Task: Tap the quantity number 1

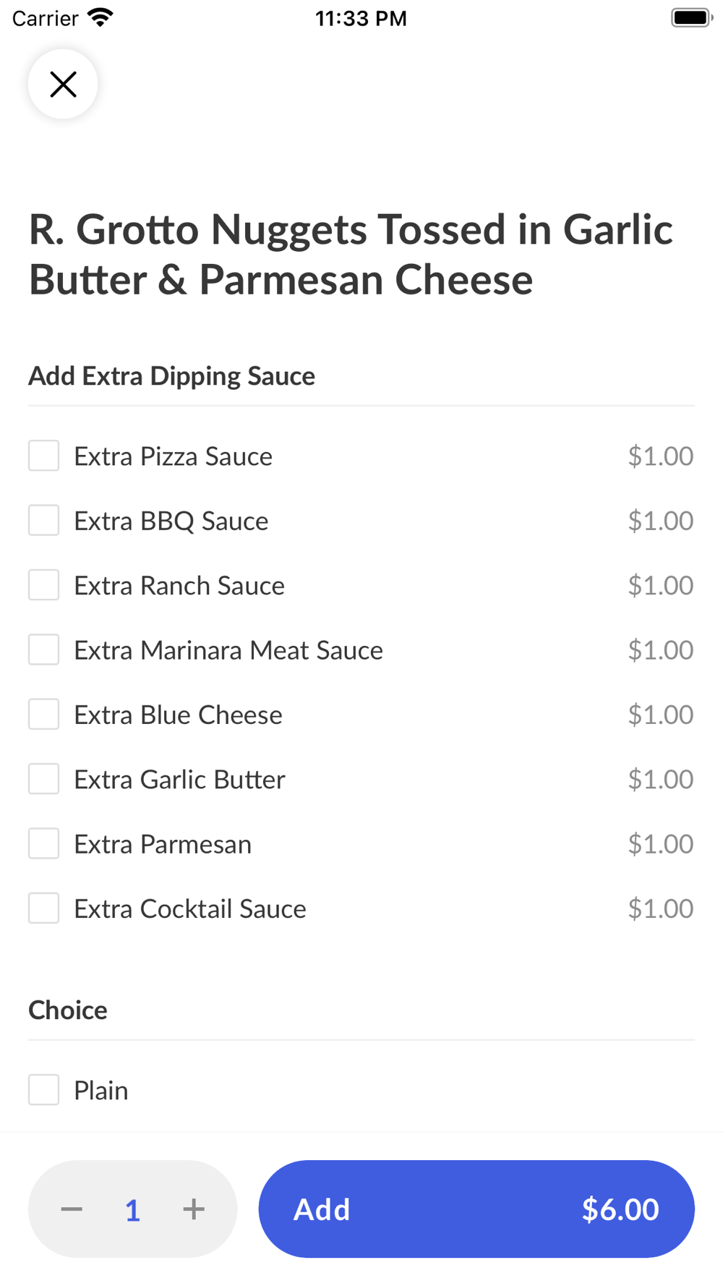Action: coord(132,1209)
